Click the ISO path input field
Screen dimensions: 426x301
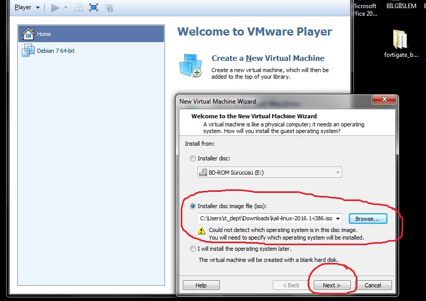click(266, 218)
